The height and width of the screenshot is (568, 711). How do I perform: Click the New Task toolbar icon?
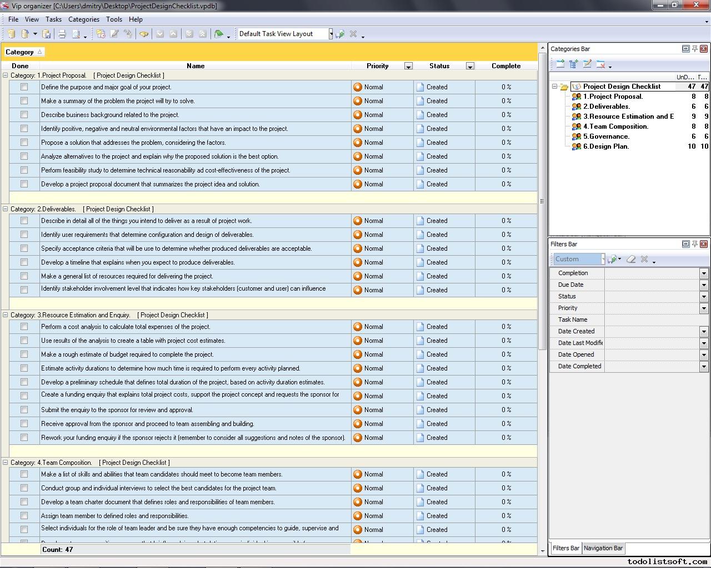click(x=101, y=34)
